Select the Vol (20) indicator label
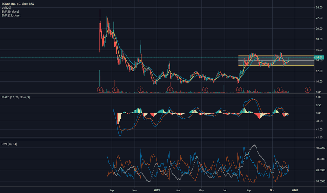Screen dimensions: 327x193 tap(6, 8)
